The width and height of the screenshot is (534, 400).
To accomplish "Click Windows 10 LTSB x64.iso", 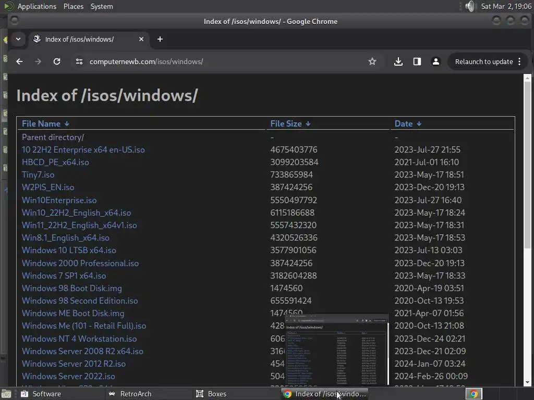I will (x=69, y=251).
